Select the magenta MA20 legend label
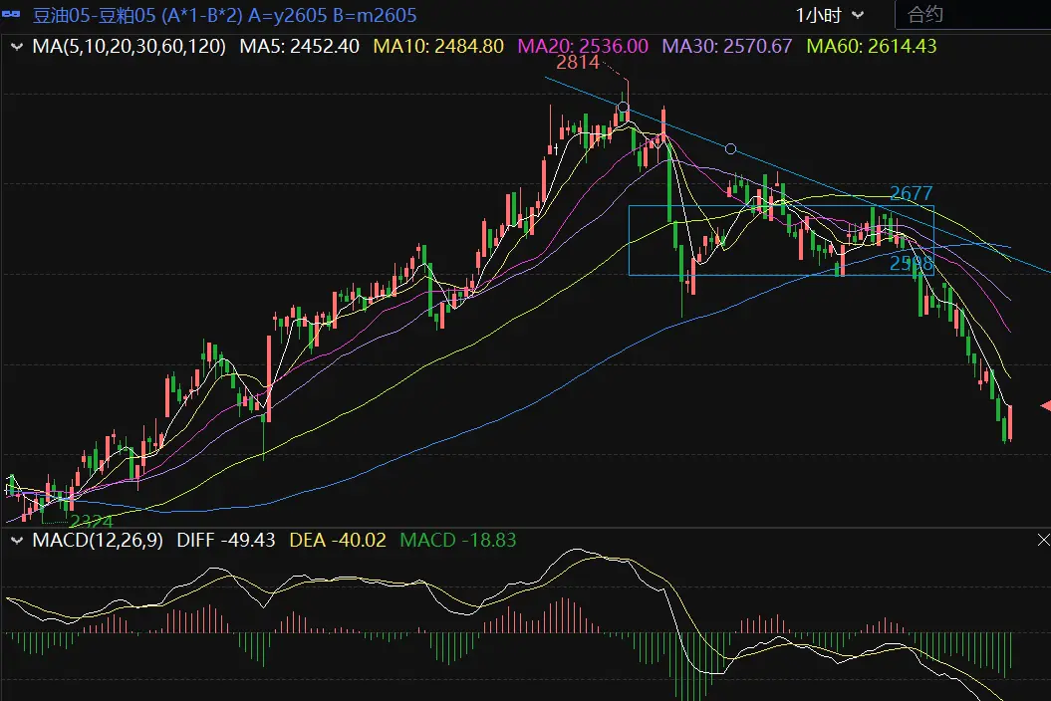The image size is (1051, 701). 584,46
